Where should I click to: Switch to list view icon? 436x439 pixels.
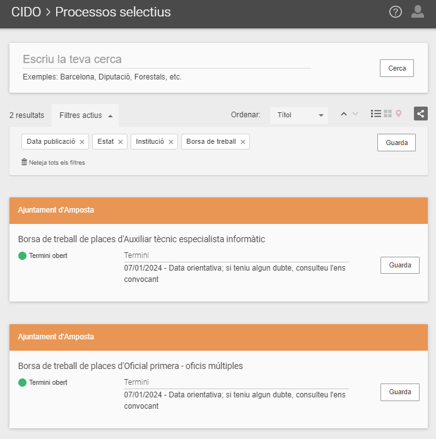[376, 114]
